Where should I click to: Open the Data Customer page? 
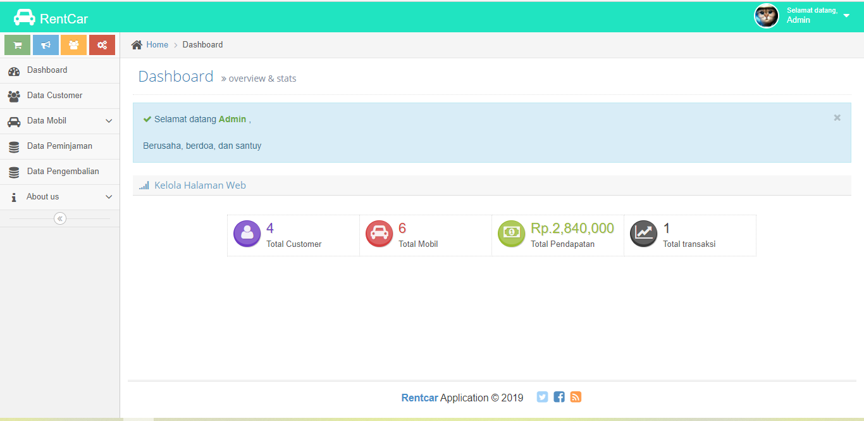[x=54, y=95]
